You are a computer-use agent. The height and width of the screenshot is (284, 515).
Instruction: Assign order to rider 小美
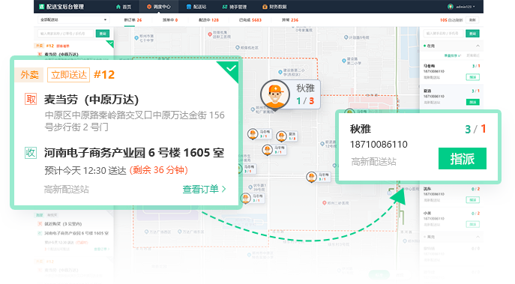pyautogui.click(x=472, y=224)
